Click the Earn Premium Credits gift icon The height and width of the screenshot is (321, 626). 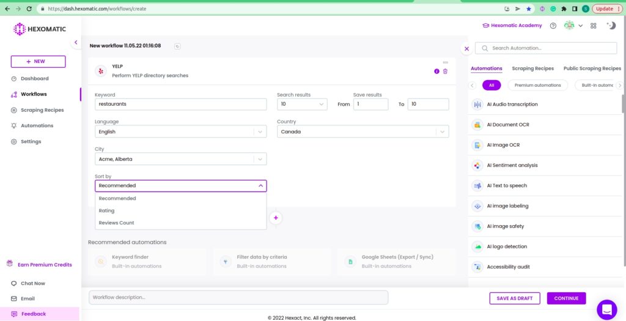point(10,264)
